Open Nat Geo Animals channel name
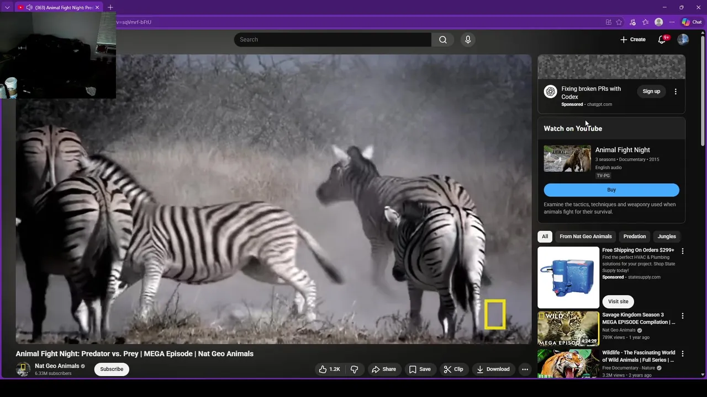707x397 pixels. pyautogui.click(x=57, y=366)
